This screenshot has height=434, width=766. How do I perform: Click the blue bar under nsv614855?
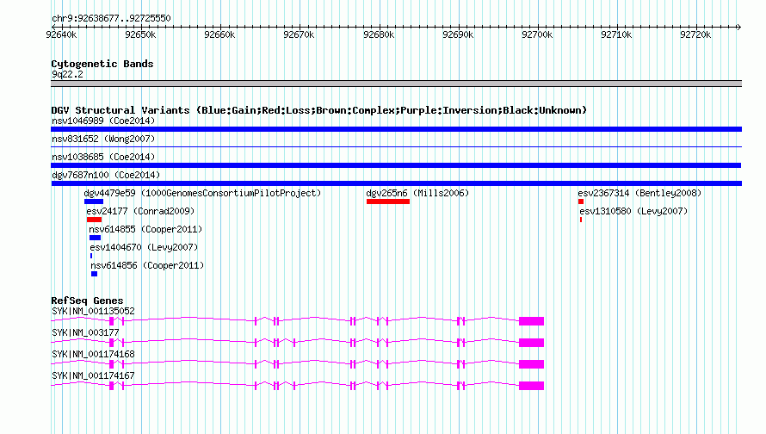coord(96,238)
